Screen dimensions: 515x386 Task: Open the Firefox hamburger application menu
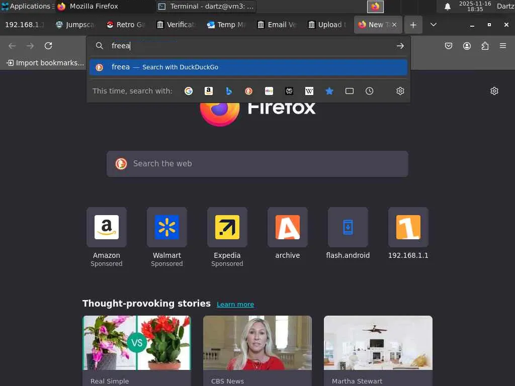[503, 46]
